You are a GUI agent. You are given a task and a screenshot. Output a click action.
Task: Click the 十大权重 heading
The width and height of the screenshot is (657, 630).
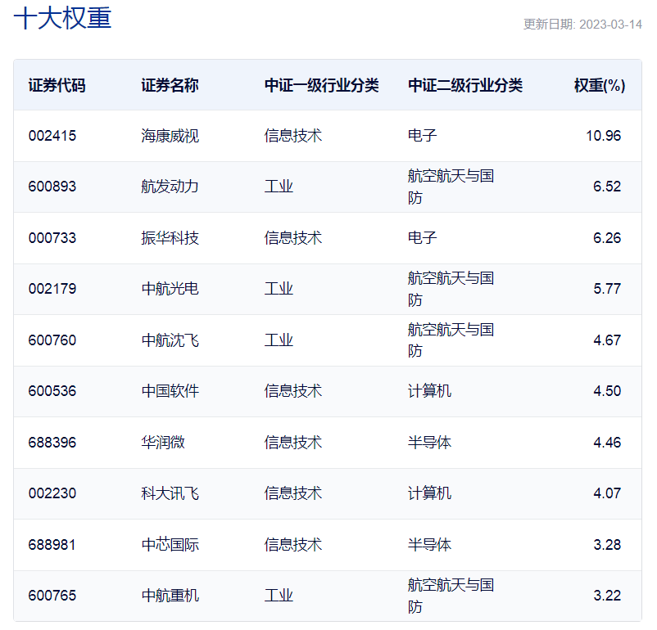point(62,19)
